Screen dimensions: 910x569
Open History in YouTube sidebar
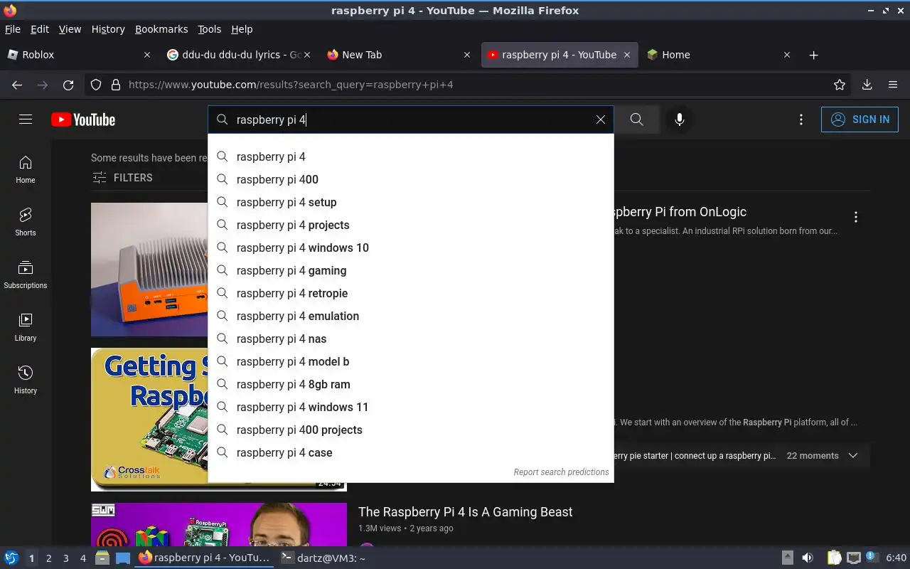point(26,380)
